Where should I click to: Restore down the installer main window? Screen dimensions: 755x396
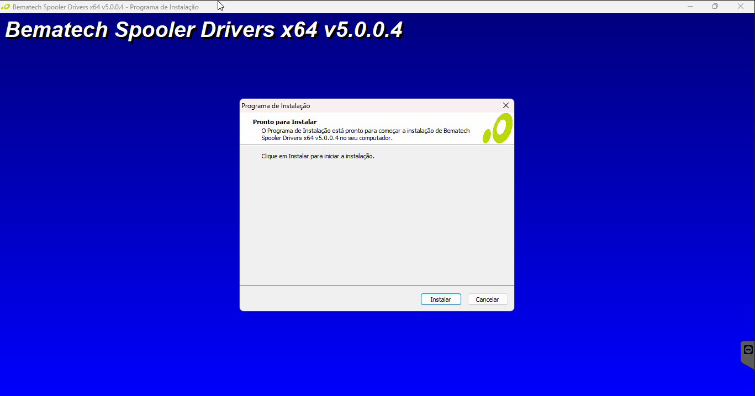click(x=715, y=7)
